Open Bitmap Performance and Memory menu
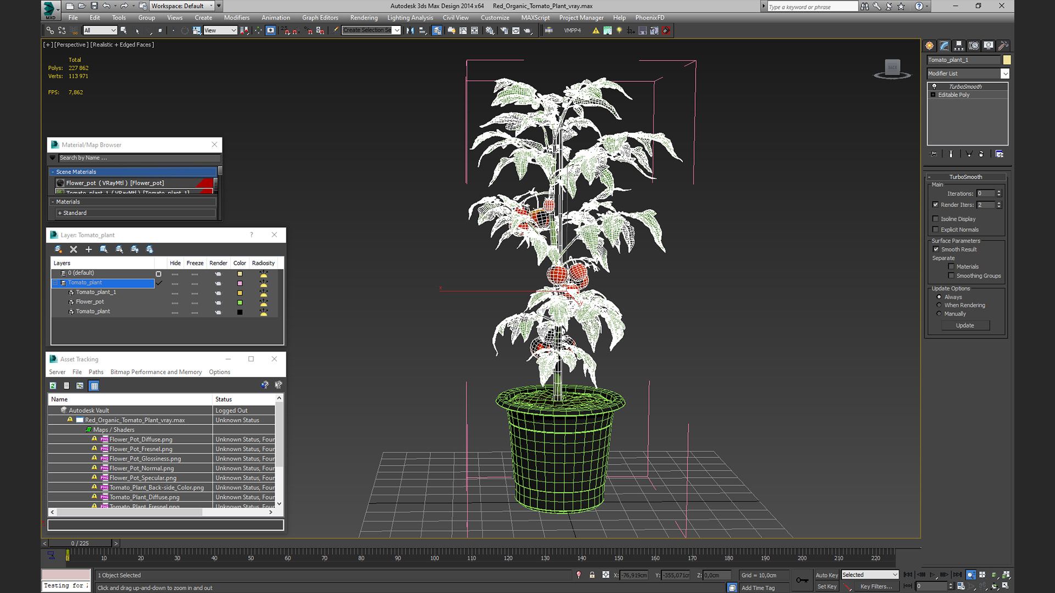Image resolution: width=1055 pixels, height=593 pixels. click(156, 372)
